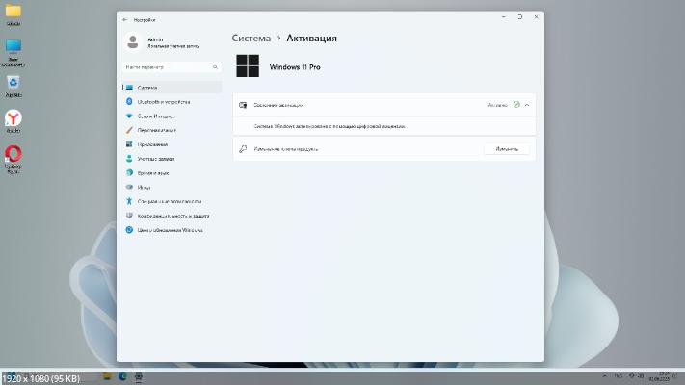This screenshot has width=685, height=385.
Task: Open Учетные записи settings
Action: coord(171,159)
